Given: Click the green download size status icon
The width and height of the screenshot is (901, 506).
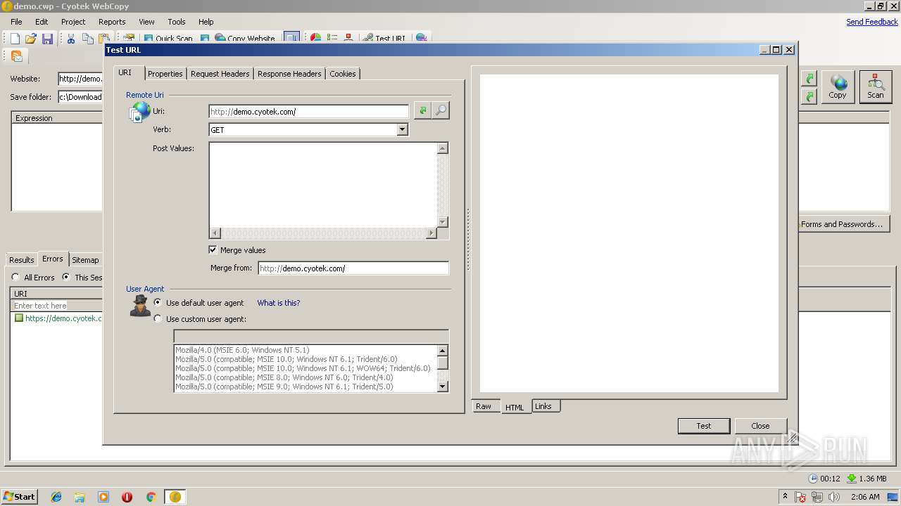Looking at the screenshot, I should [x=852, y=479].
